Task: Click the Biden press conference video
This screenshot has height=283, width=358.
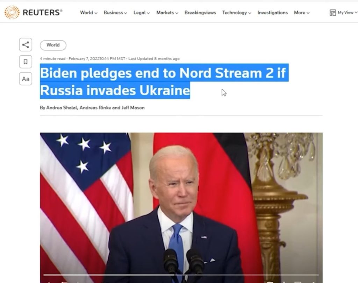Action: coord(181,208)
